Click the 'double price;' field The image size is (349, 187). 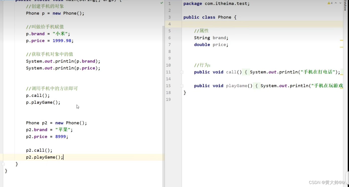(x=211, y=44)
